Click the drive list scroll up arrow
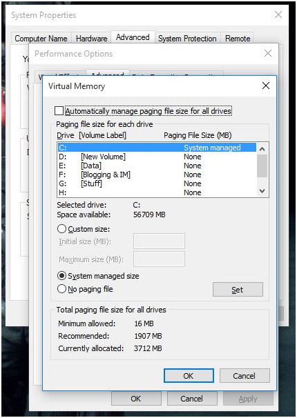297x418 pixels. coord(262,149)
